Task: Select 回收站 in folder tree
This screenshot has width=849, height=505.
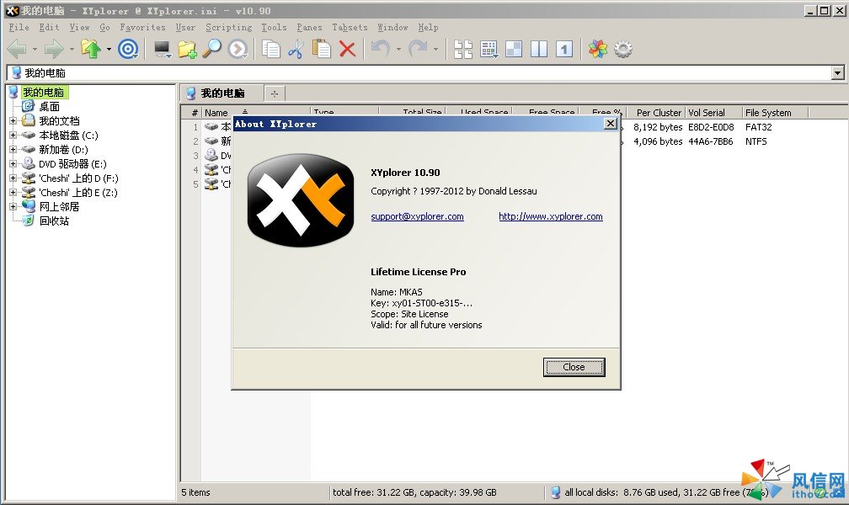Action: click(x=54, y=221)
